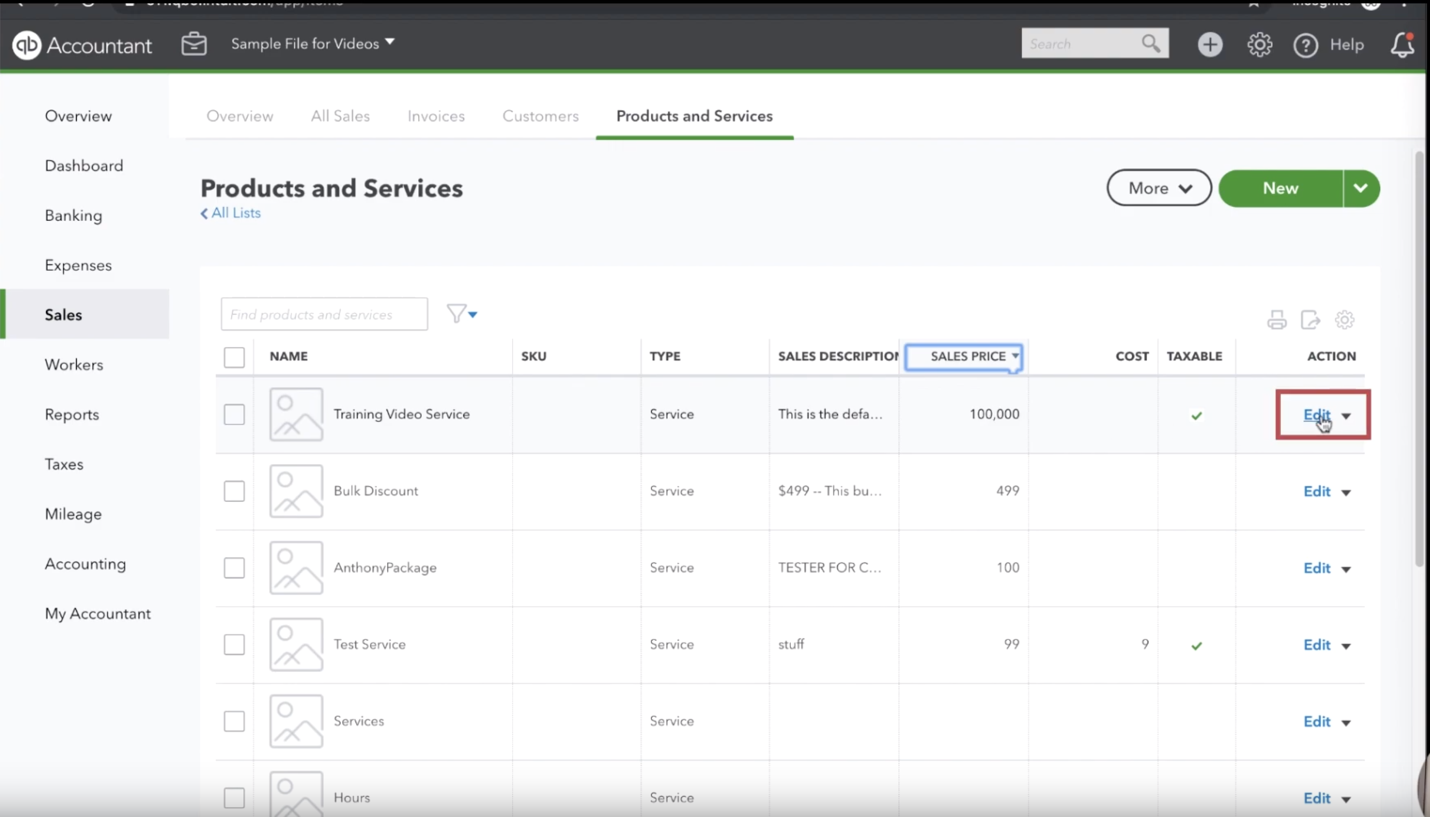Click Services row image placeholder
The height and width of the screenshot is (817, 1430).
point(296,721)
